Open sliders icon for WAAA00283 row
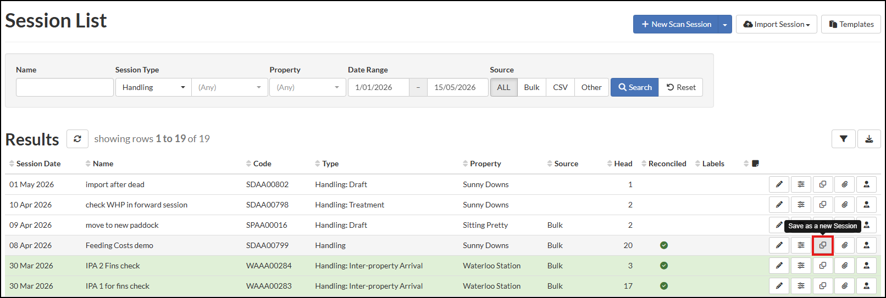Viewport: 886px width, 298px height. [x=801, y=286]
